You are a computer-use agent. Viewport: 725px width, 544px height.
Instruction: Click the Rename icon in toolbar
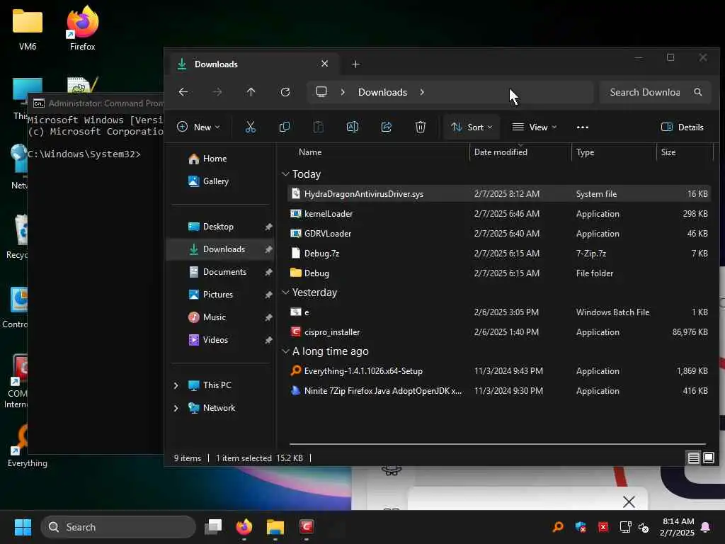click(353, 127)
